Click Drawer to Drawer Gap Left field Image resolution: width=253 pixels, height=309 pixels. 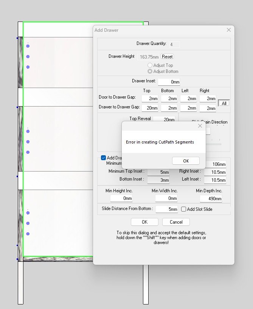[x=188, y=108]
